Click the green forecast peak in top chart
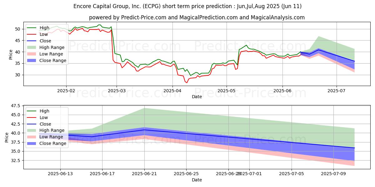This screenshot has width=375, height=187. pos(318,36)
